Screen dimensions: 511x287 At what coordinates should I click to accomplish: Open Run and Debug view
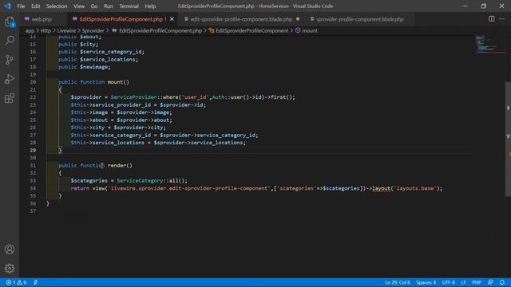tap(10, 79)
